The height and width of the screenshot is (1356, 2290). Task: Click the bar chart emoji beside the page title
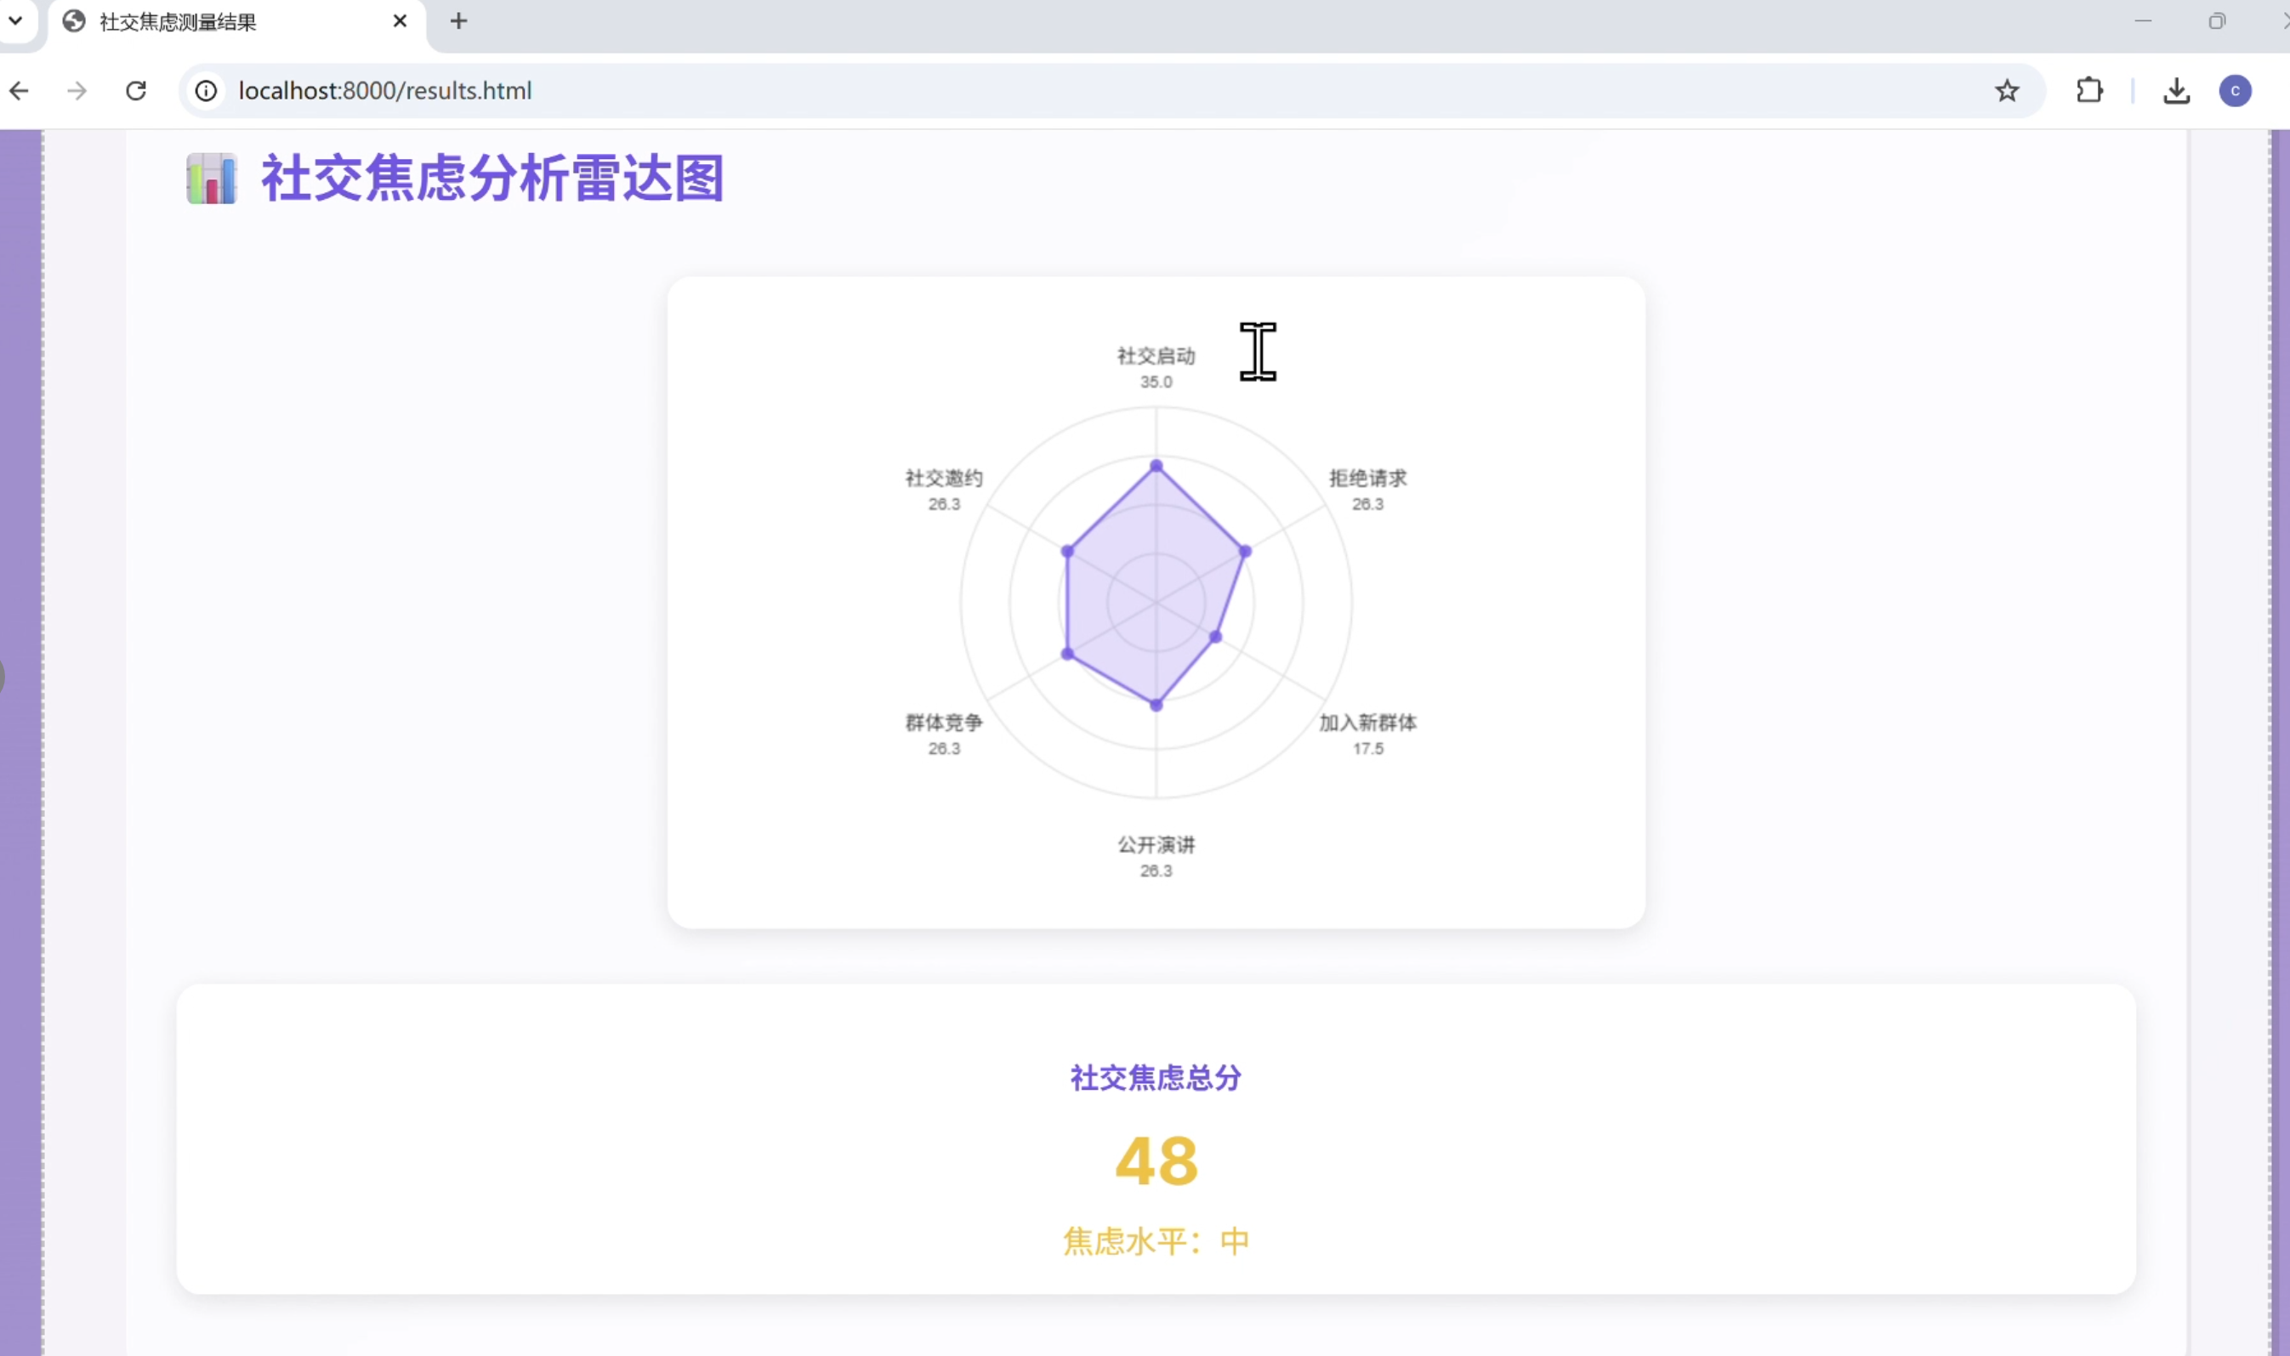tap(211, 179)
